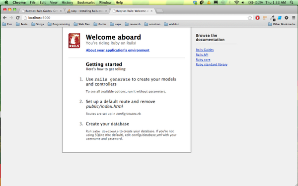The width and height of the screenshot is (298, 186).
Task: Open the Apple menu
Action: coord(6,2)
